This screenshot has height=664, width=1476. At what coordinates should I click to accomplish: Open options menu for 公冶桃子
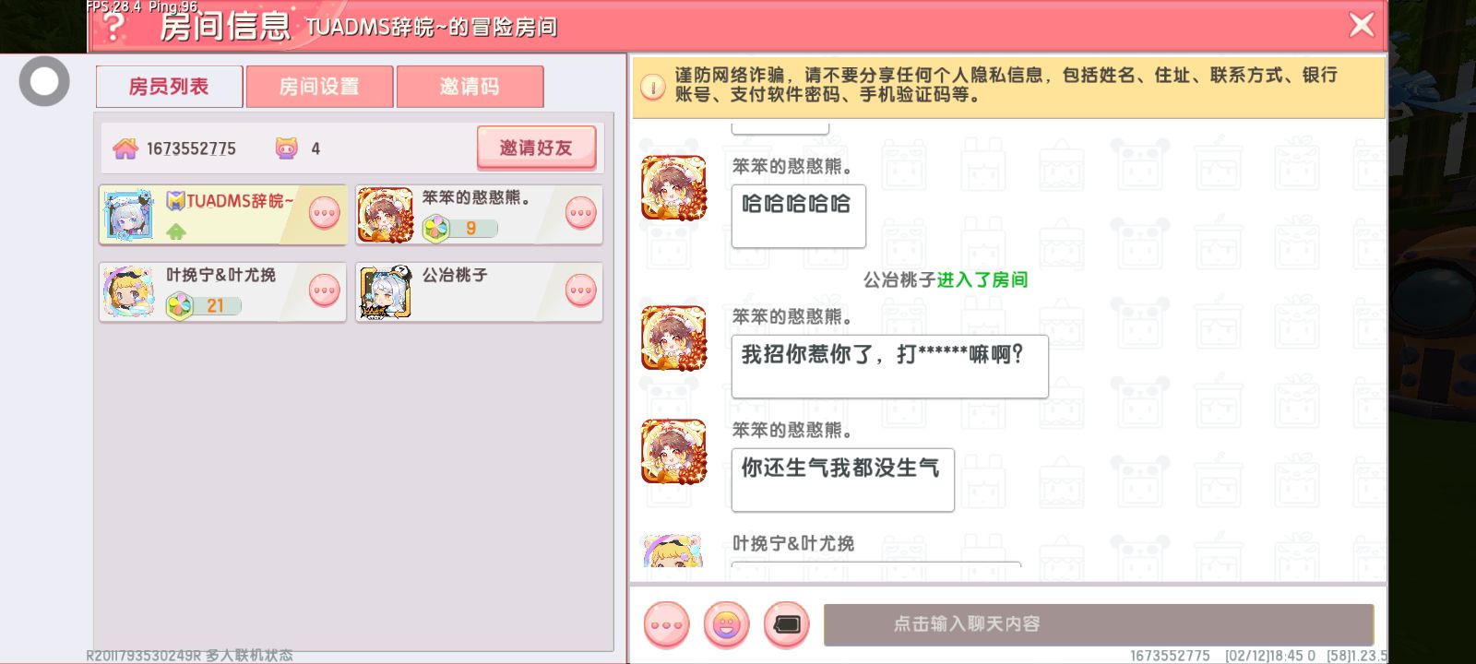[580, 290]
